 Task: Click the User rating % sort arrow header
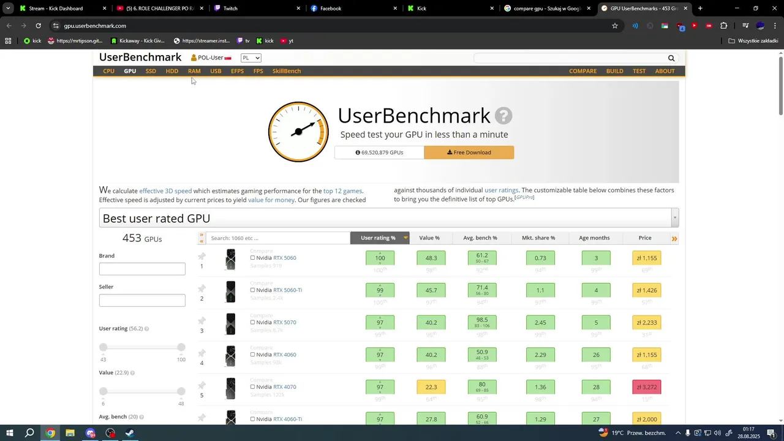pyautogui.click(x=405, y=238)
